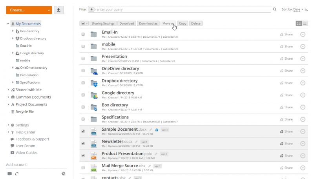This screenshot has width=314, height=179.
Task: Tick the mobile folder checkbox
Action: tap(83, 46)
